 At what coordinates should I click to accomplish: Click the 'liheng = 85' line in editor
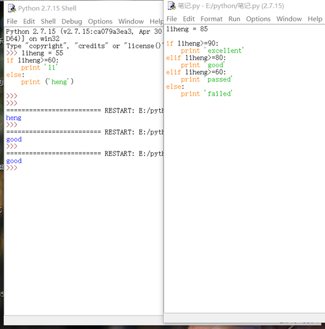[187, 29]
